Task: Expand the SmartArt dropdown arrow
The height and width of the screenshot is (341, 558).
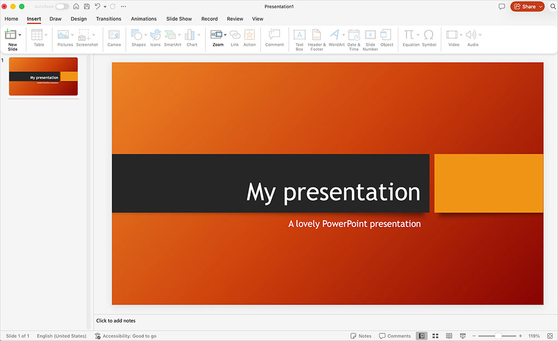Action: coord(179,35)
